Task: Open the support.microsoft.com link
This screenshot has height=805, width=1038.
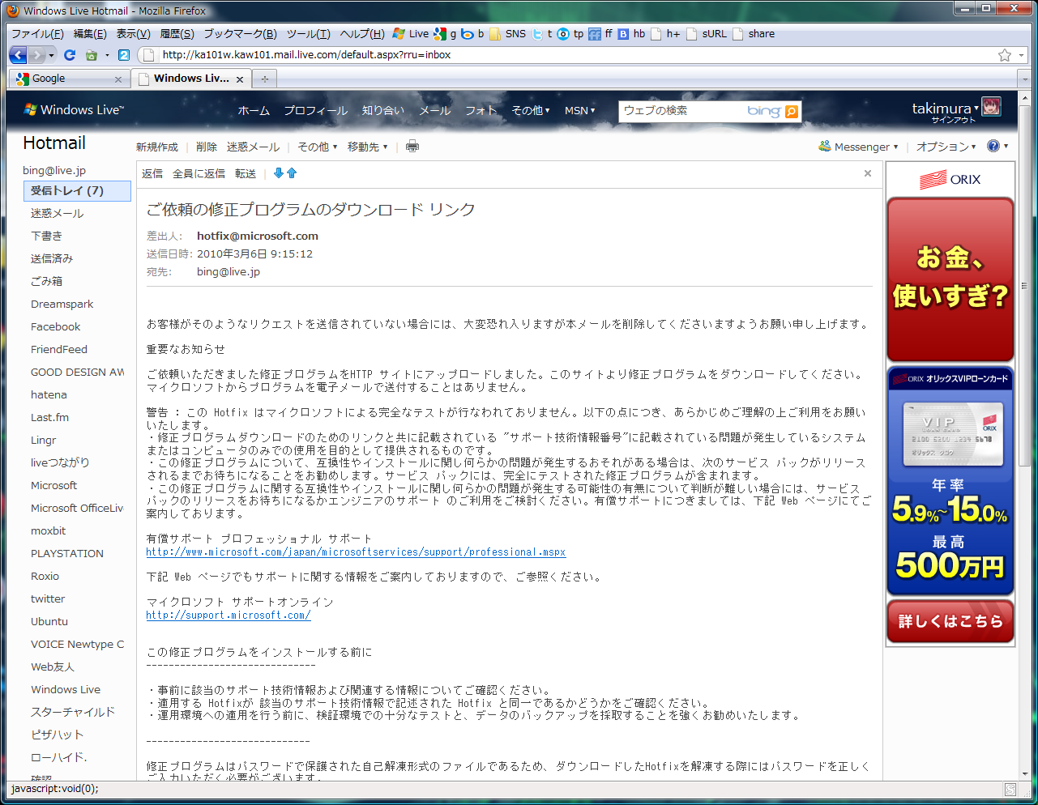Action: click(229, 615)
